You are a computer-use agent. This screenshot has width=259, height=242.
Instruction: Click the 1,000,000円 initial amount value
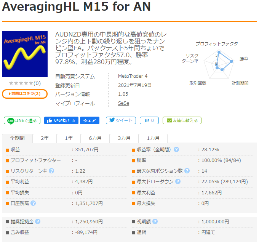click(x=215, y=222)
